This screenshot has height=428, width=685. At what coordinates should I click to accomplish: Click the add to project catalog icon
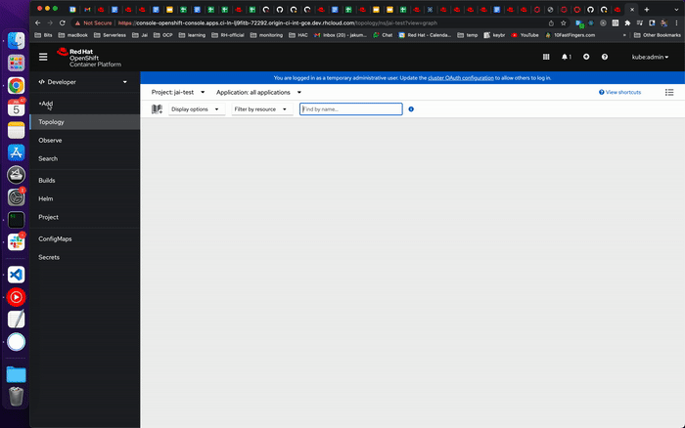(157, 109)
